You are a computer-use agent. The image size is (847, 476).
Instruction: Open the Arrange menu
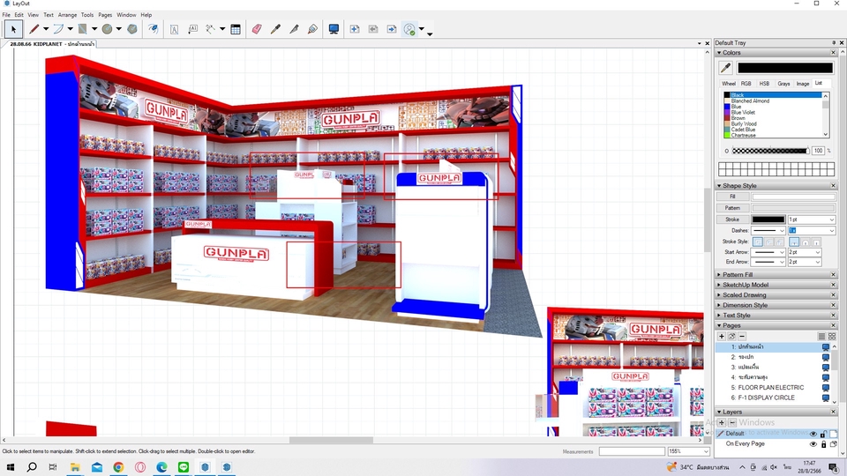pos(67,15)
